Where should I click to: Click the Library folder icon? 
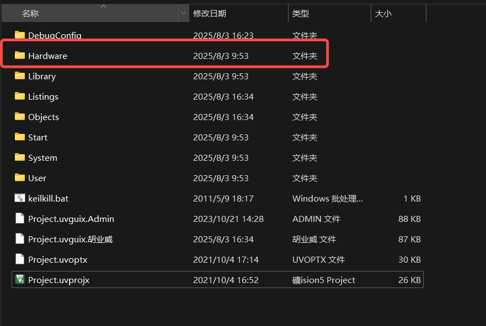[x=20, y=76]
